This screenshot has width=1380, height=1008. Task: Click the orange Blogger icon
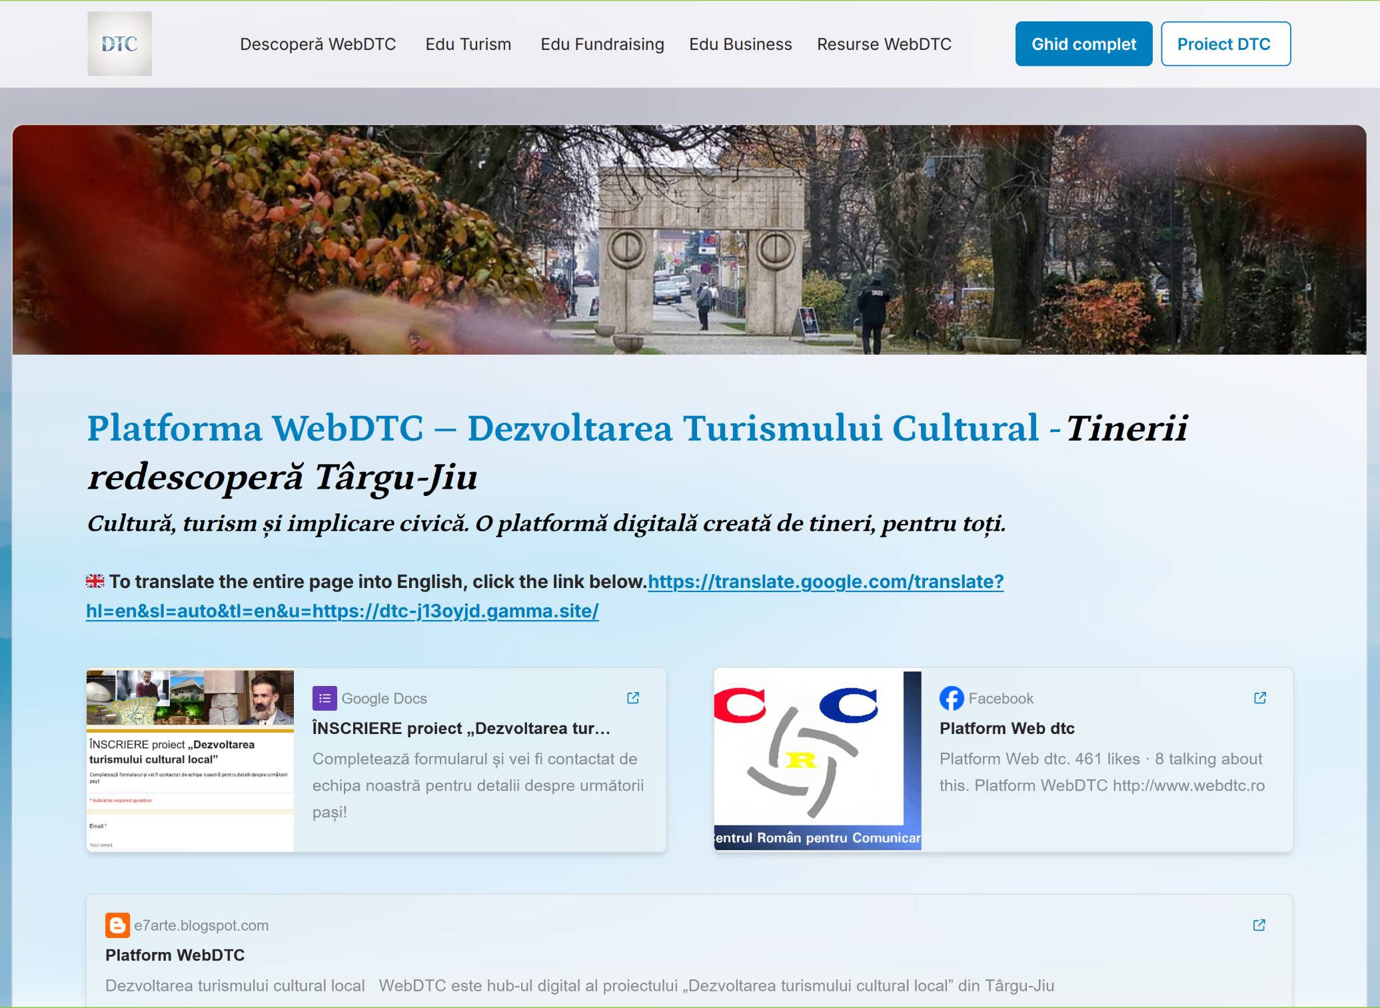click(x=117, y=925)
